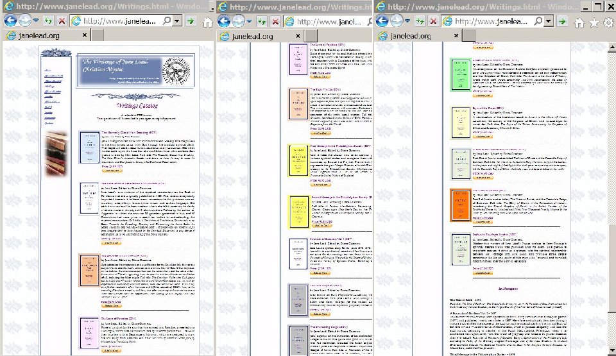Click the address bar in middle window
616x356 pixels.
[329, 22]
